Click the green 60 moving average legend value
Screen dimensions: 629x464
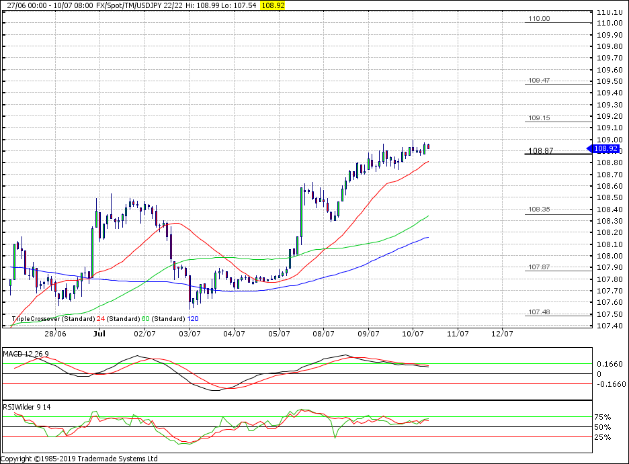pos(144,319)
